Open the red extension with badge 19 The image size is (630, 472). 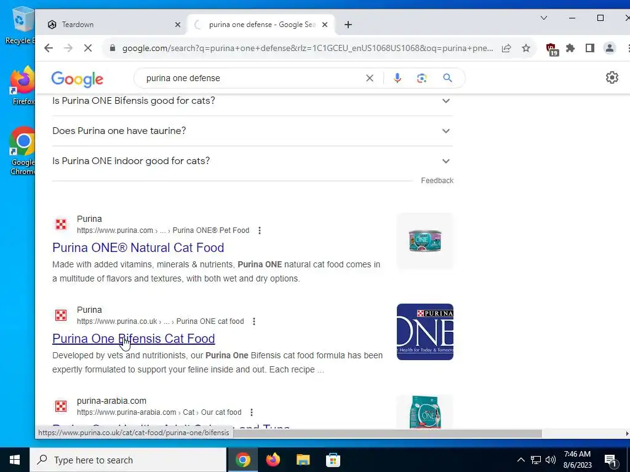click(552, 49)
